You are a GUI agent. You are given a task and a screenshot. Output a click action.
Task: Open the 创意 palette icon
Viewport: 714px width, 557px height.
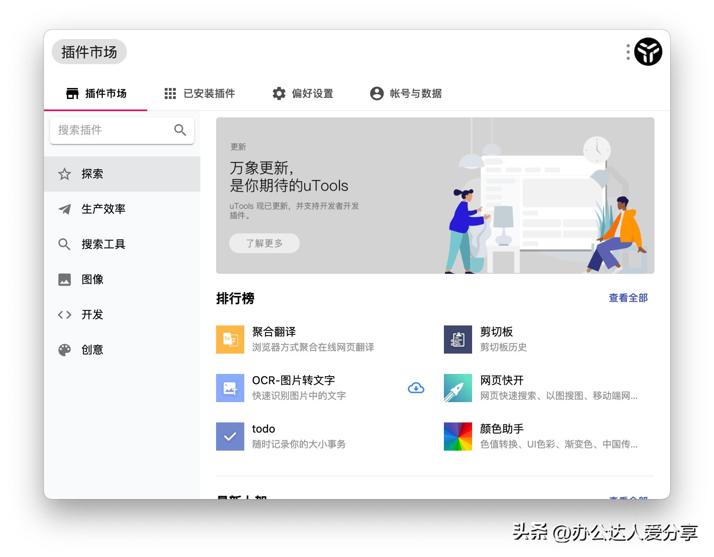click(65, 350)
